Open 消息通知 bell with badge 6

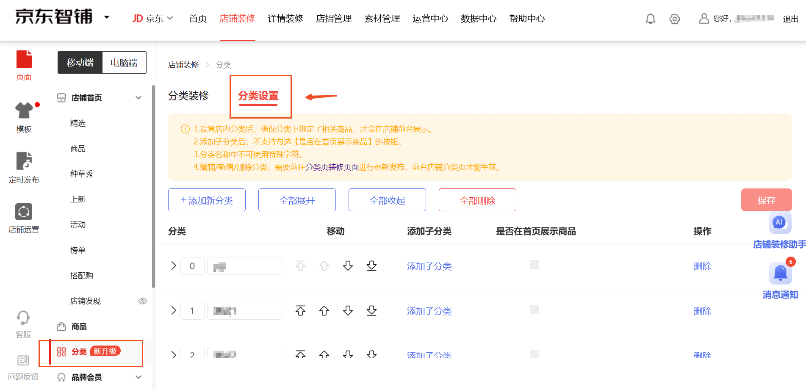pos(780,273)
